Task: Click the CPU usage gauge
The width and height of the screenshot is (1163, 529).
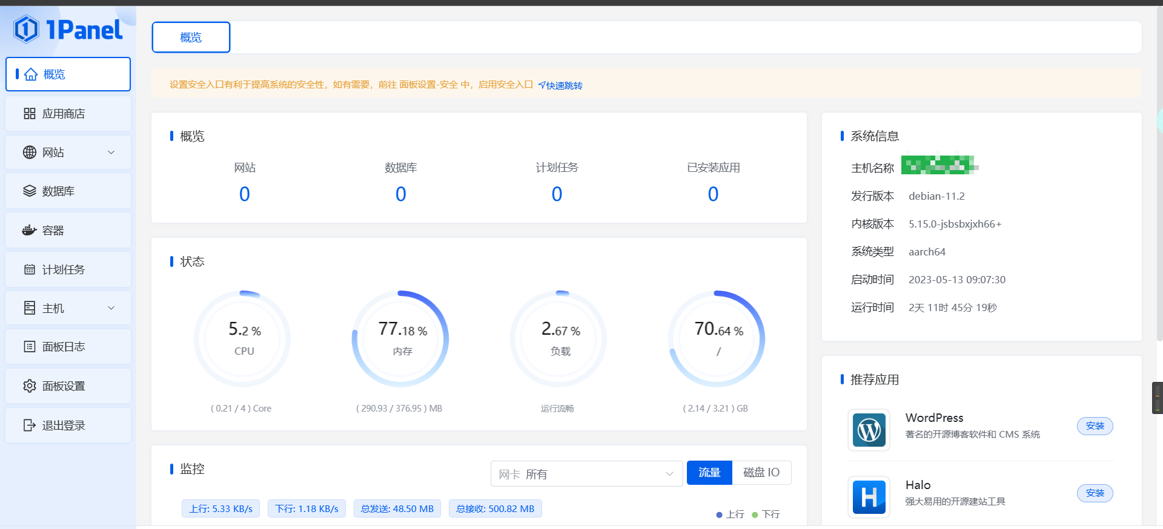Action: (243, 339)
